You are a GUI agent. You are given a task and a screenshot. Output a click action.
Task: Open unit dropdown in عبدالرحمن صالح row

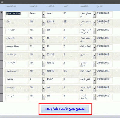44,15
